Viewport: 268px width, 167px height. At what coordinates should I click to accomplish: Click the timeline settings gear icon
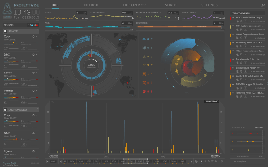pos(222,161)
